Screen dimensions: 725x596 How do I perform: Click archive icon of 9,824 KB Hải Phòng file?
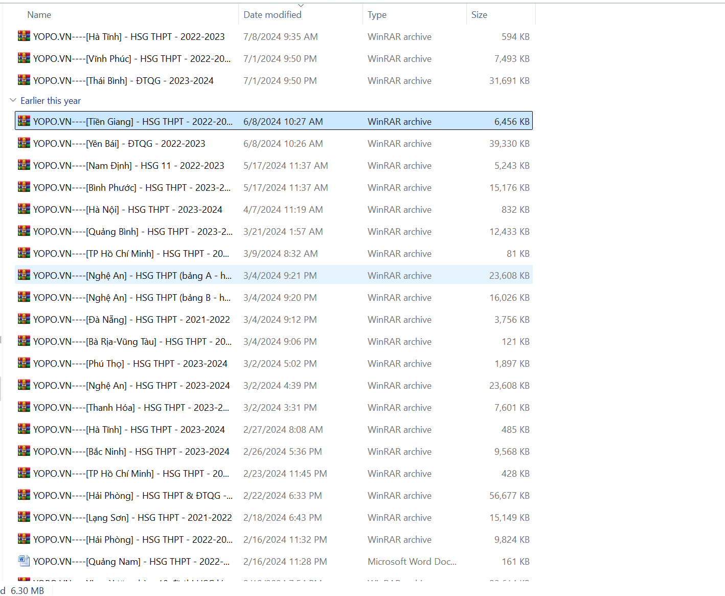(24, 539)
